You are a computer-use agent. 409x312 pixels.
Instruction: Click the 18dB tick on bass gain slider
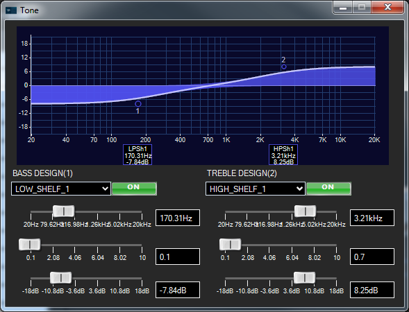pos(142,291)
